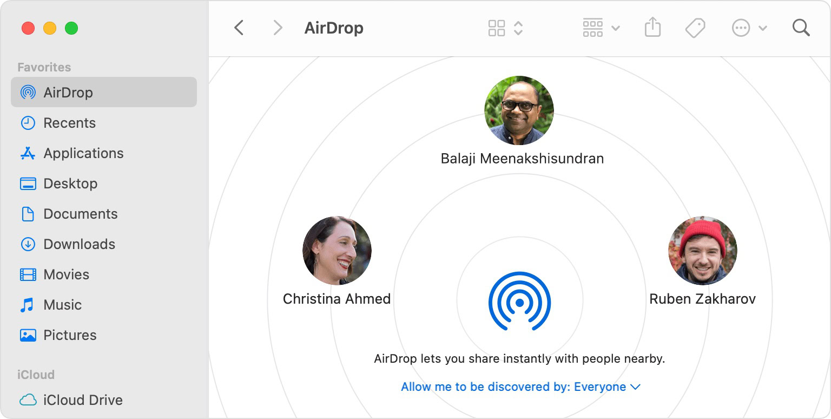Click the AirDrop icon in sidebar
Image resolution: width=831 pixels, height=419 pixels.
[28, 92]
